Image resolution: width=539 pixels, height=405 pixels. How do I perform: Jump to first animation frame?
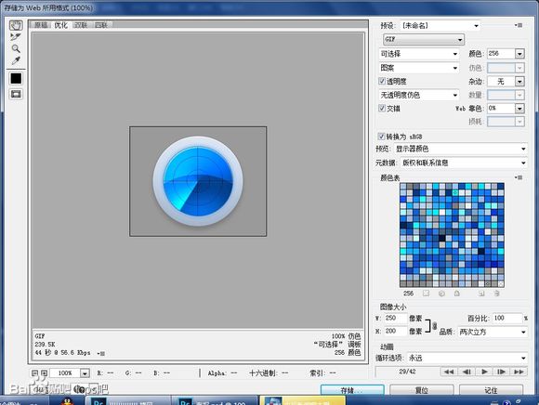pyautogui.click(x=449, y=372)
